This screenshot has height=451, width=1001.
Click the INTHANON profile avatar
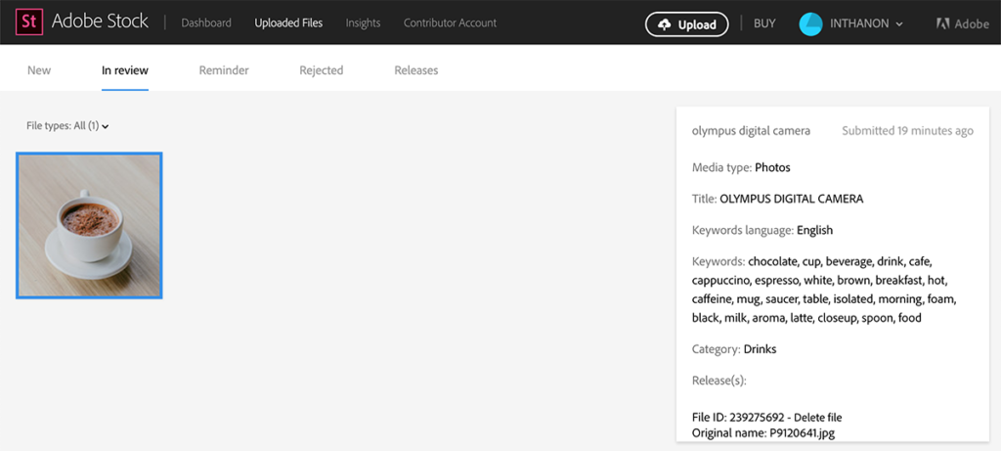coord(810,23)
